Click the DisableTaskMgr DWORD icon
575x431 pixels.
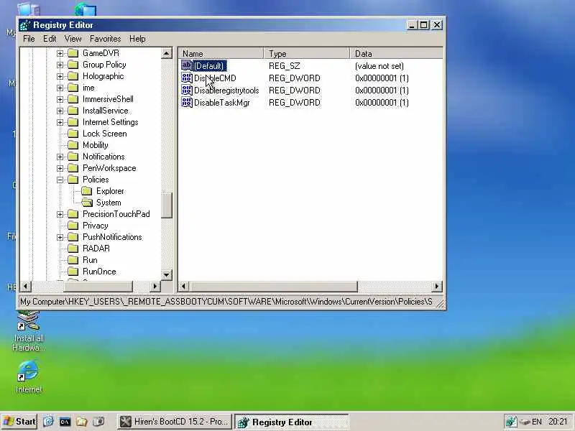point(187,102)
